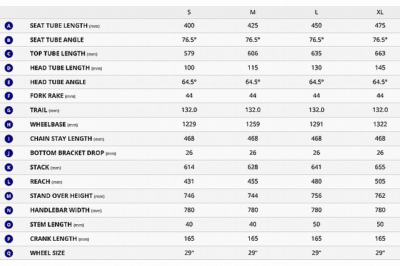Click the circled B icon for Seat Tube Angle
The image size is (400, 266).
[x=9, y=40]
